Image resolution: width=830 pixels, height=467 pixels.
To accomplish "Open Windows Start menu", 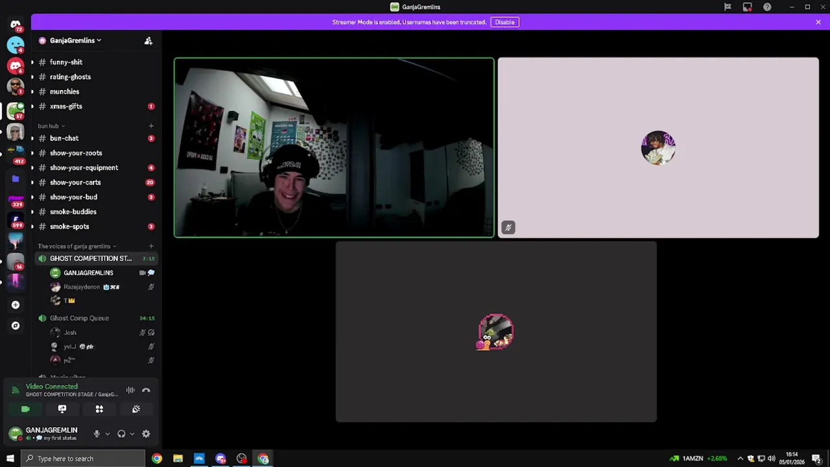I will coord(10,459).
